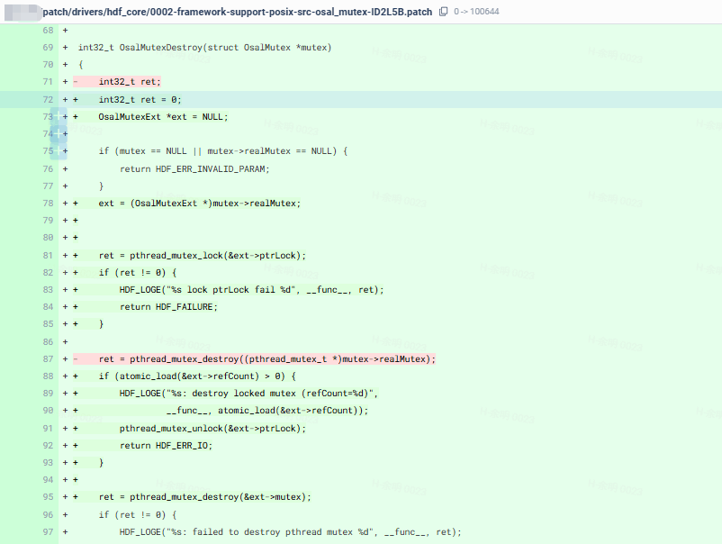Click the added line 'int32_t ret = 0;'
Image resolution: width=722 pixels, height=544 pixels.
click(140, 99)
